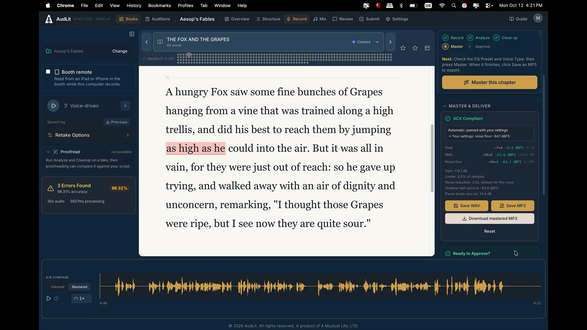Open macOS Control Center icon
Viewport: 587px width, 330px height.
point(488,5)
